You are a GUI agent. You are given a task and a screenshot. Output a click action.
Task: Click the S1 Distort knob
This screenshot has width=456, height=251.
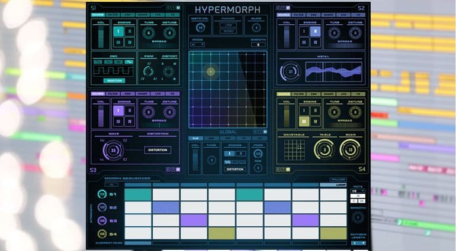point(168,71)
